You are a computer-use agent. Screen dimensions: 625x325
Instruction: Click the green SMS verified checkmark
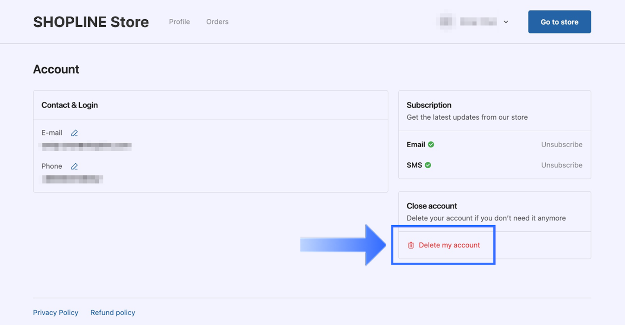tap(428, 165)
